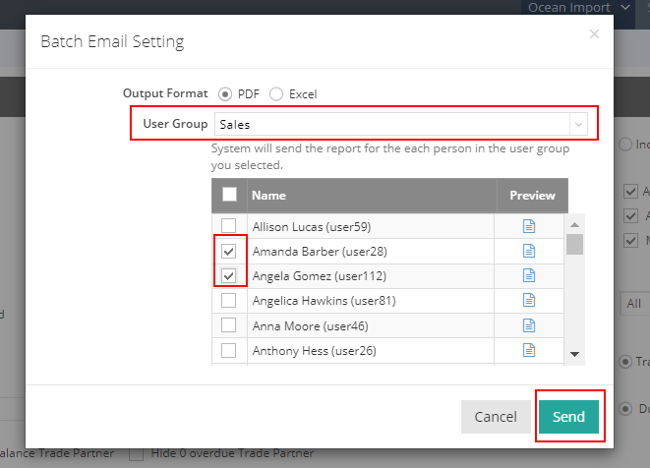Screen dimensions: 650x468
Task: Check Anna Moore (user46)
Action: pyautogui.click(x=229, y=324)
